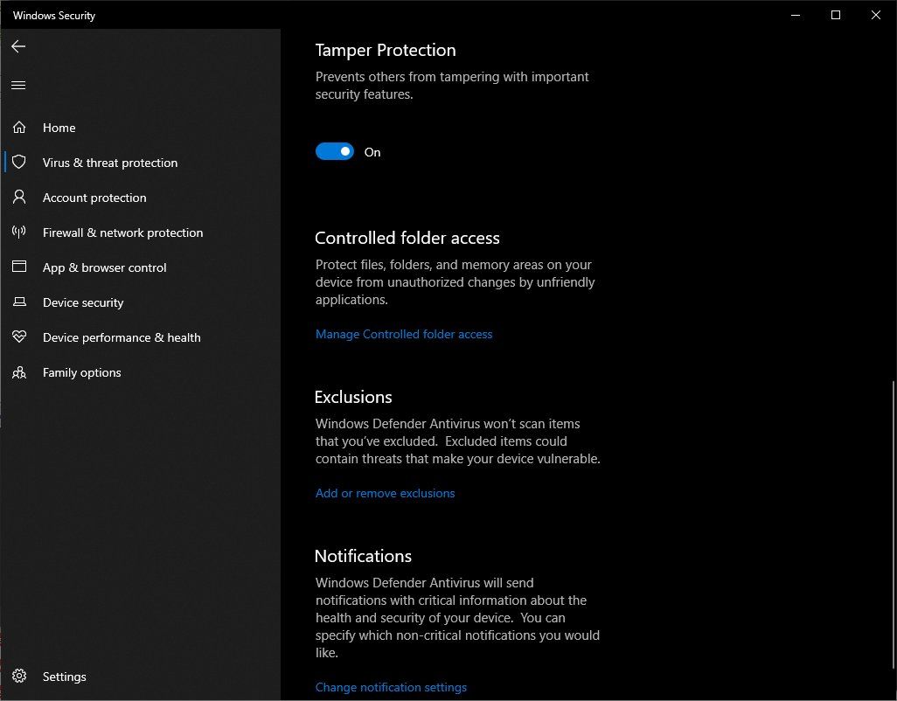897x701 pixels.
Task: Click the Exclusions heading
Action: click(x=353, y=397)
